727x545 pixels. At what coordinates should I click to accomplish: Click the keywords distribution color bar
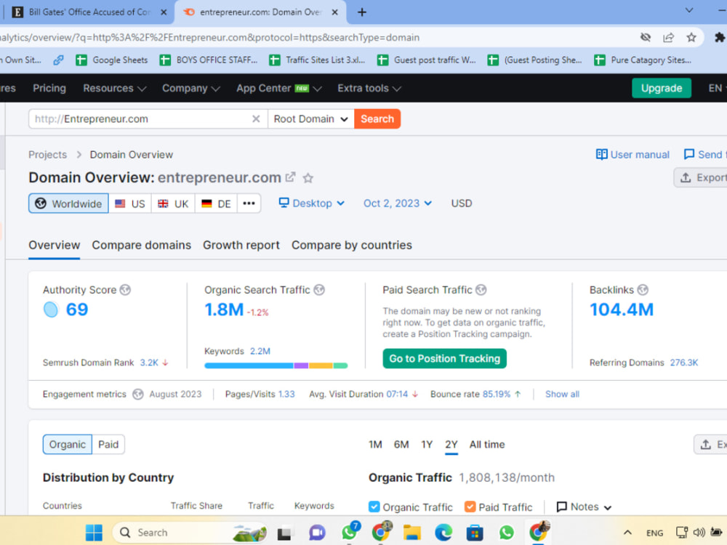coord(276,366)
